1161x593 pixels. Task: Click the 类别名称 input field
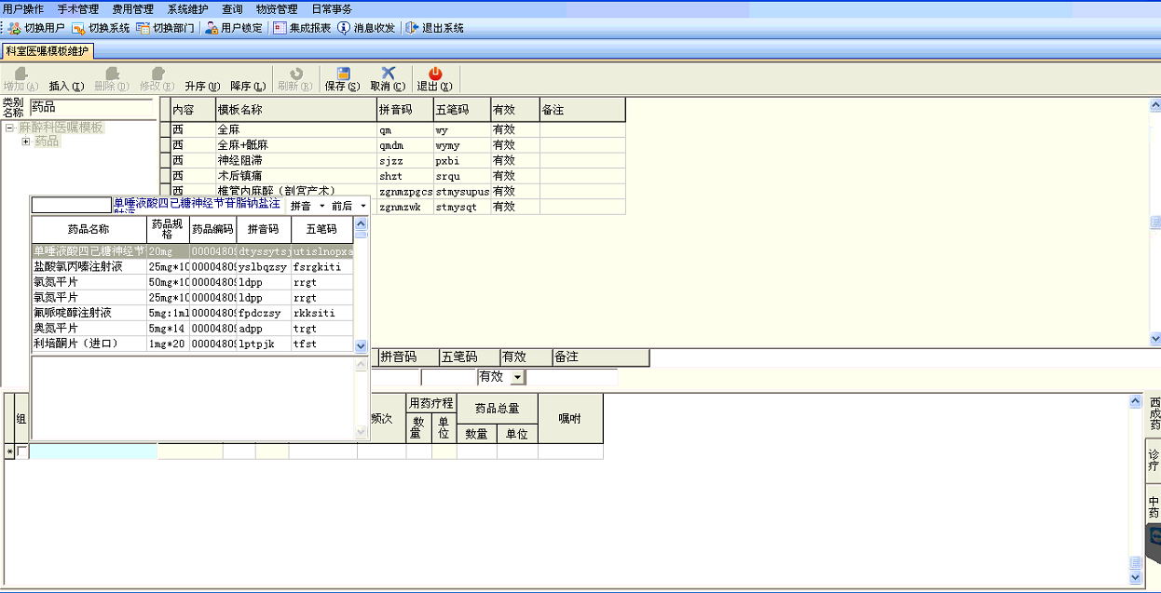(x=91, y=107)
